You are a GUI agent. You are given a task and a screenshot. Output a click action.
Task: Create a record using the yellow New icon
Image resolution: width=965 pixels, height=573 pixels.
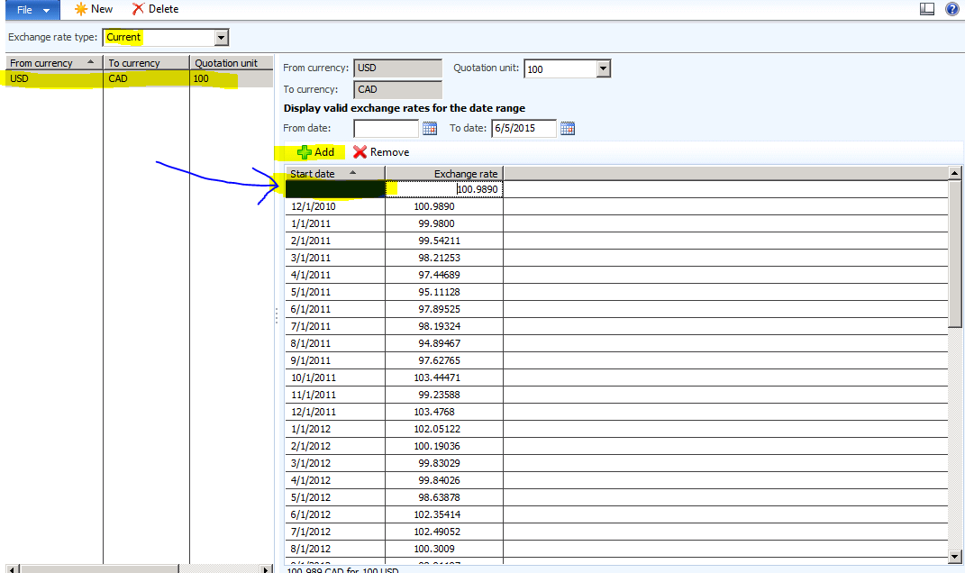point(80,9)
